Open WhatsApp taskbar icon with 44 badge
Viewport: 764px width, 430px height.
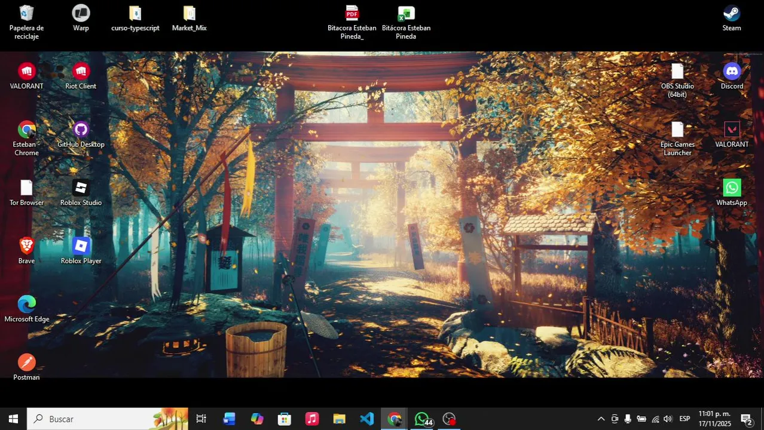[x=423, y=419]
